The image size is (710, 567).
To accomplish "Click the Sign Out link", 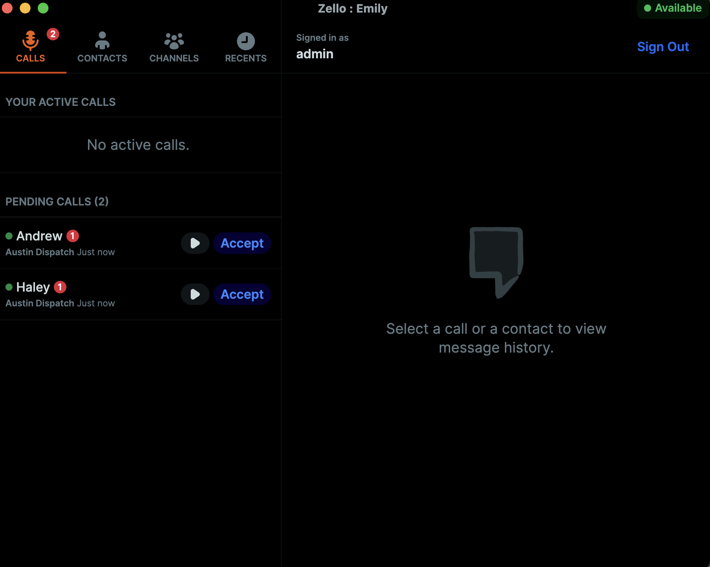I will (663, 47).
